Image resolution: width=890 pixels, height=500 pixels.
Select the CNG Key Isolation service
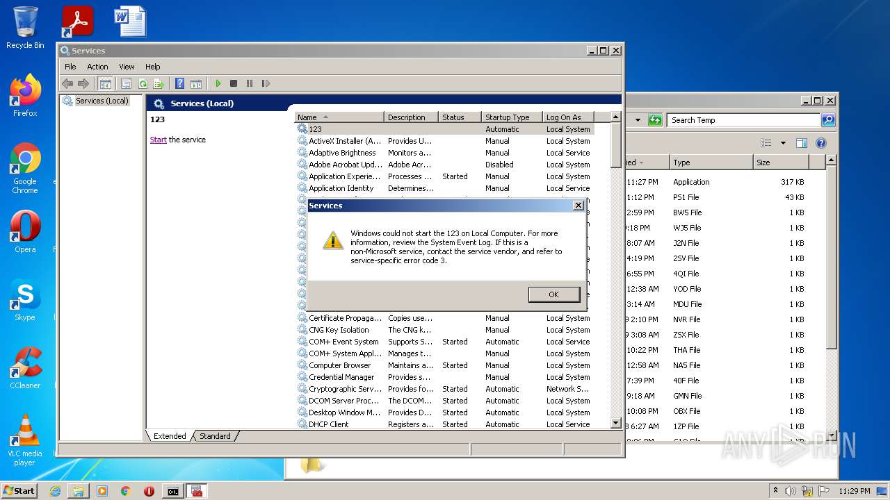[x=445, y=330]
